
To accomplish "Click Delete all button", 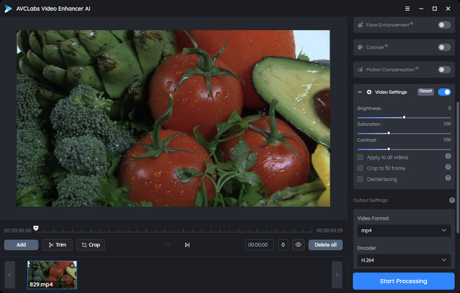I will (x=325, y=245).
